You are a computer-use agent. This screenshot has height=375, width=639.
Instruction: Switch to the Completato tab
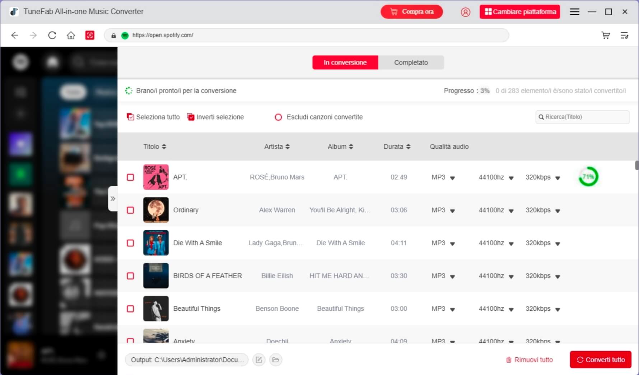click(411, 62)
